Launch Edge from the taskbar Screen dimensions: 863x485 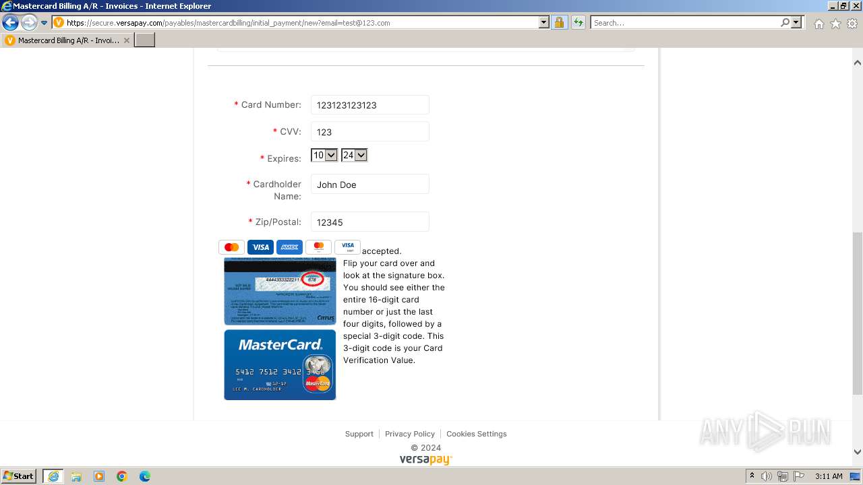pos(144,476)
